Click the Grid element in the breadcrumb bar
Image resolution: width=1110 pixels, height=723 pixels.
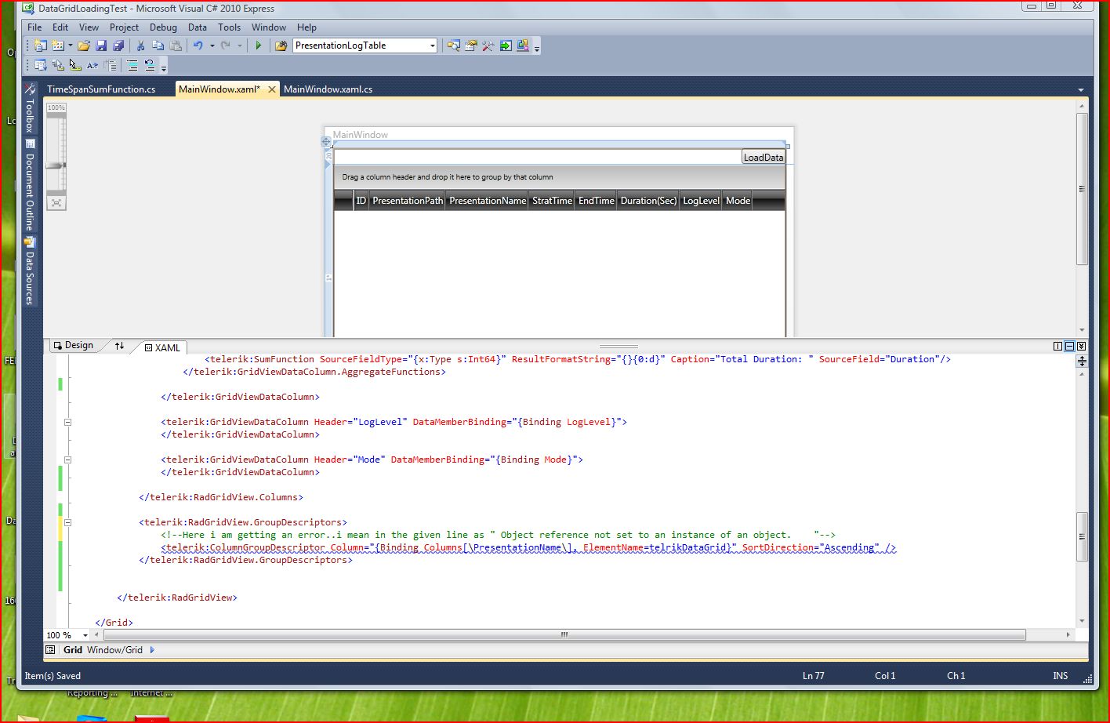73,650
